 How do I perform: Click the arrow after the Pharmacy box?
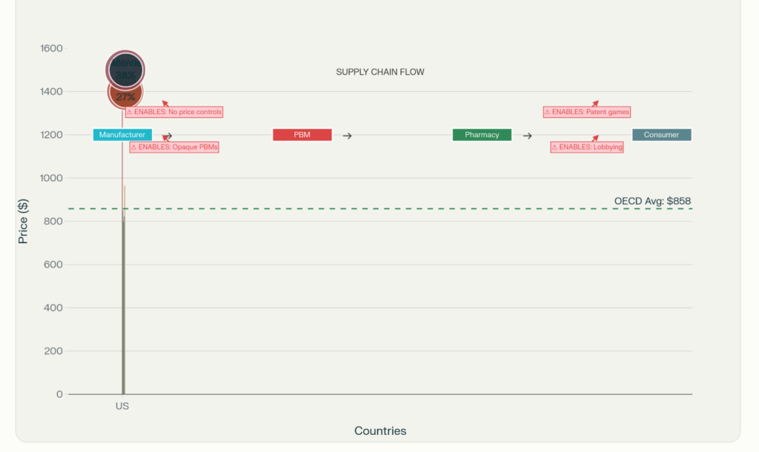click(527, 136)
